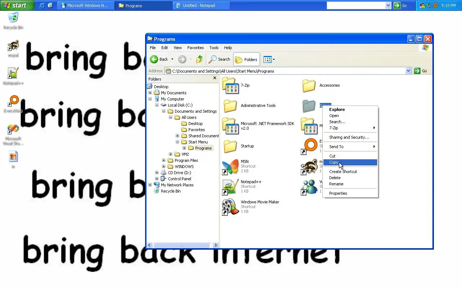Collapse My Computer tree node
462x289 pixels.
[150, 99]
